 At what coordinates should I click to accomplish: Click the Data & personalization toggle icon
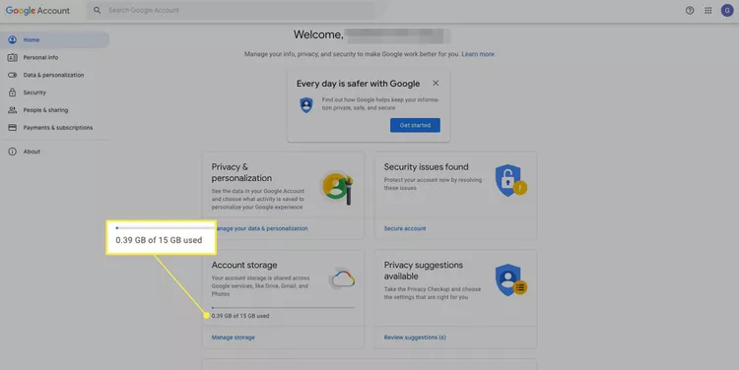[12, 75]
